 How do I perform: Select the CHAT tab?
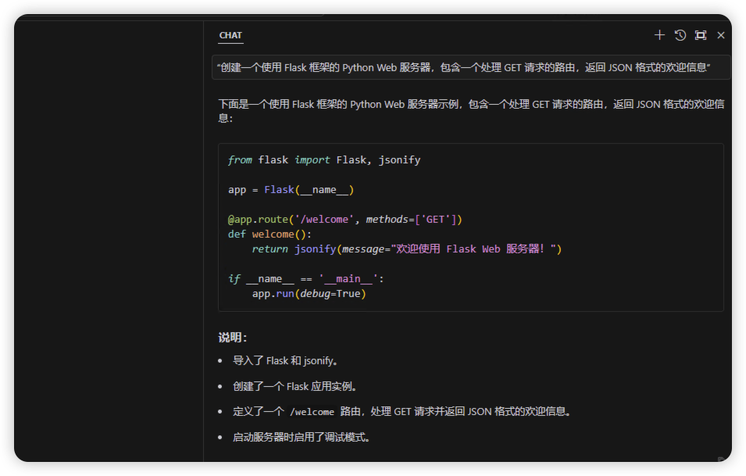click(230, 35)
